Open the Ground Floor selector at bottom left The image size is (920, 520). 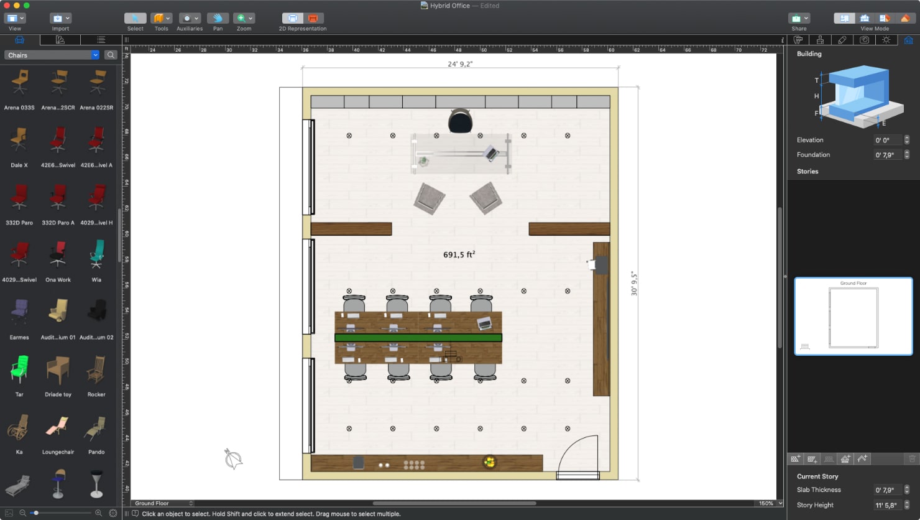pyautogui.click(x=162, y=503)
